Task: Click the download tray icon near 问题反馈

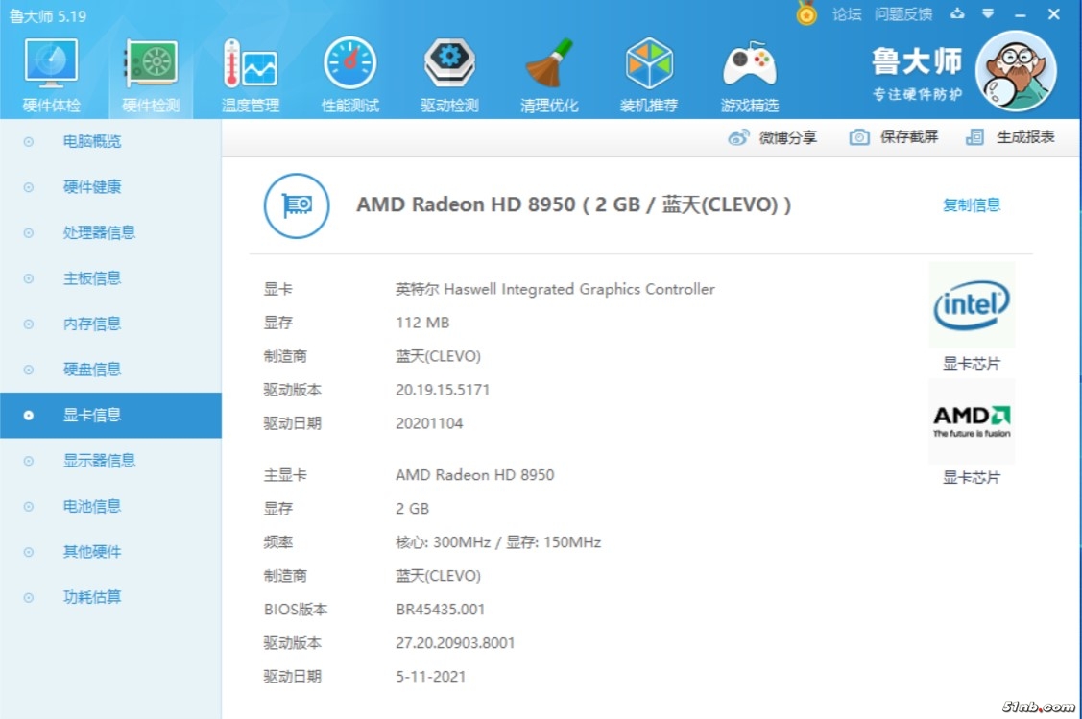Action: (957, 13)
